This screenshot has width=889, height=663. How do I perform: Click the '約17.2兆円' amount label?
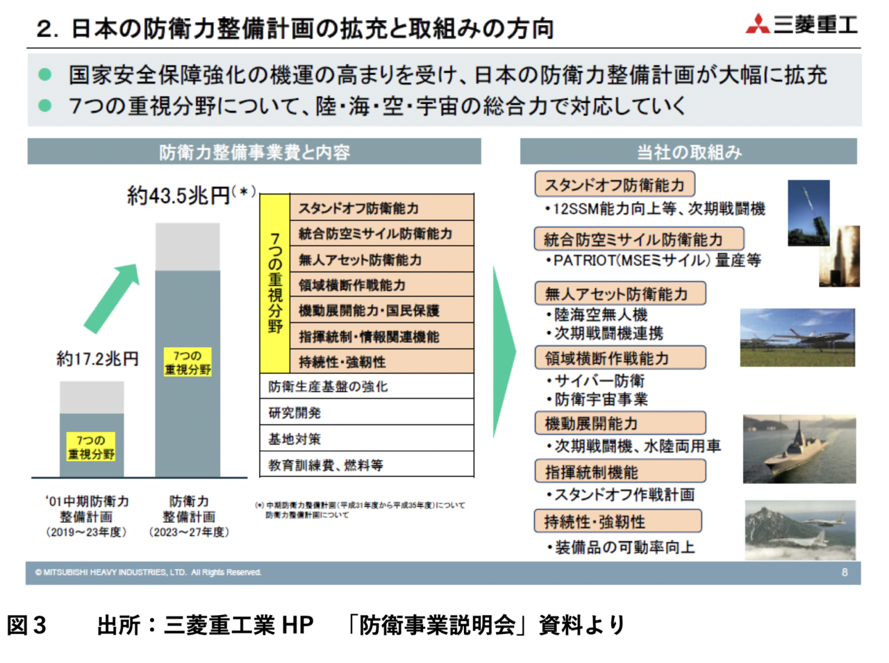click(98, 359)
